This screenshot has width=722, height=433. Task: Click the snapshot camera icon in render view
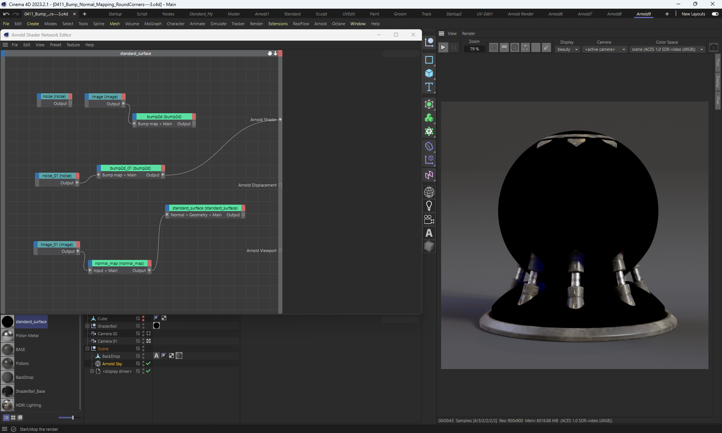coord(713,48)
